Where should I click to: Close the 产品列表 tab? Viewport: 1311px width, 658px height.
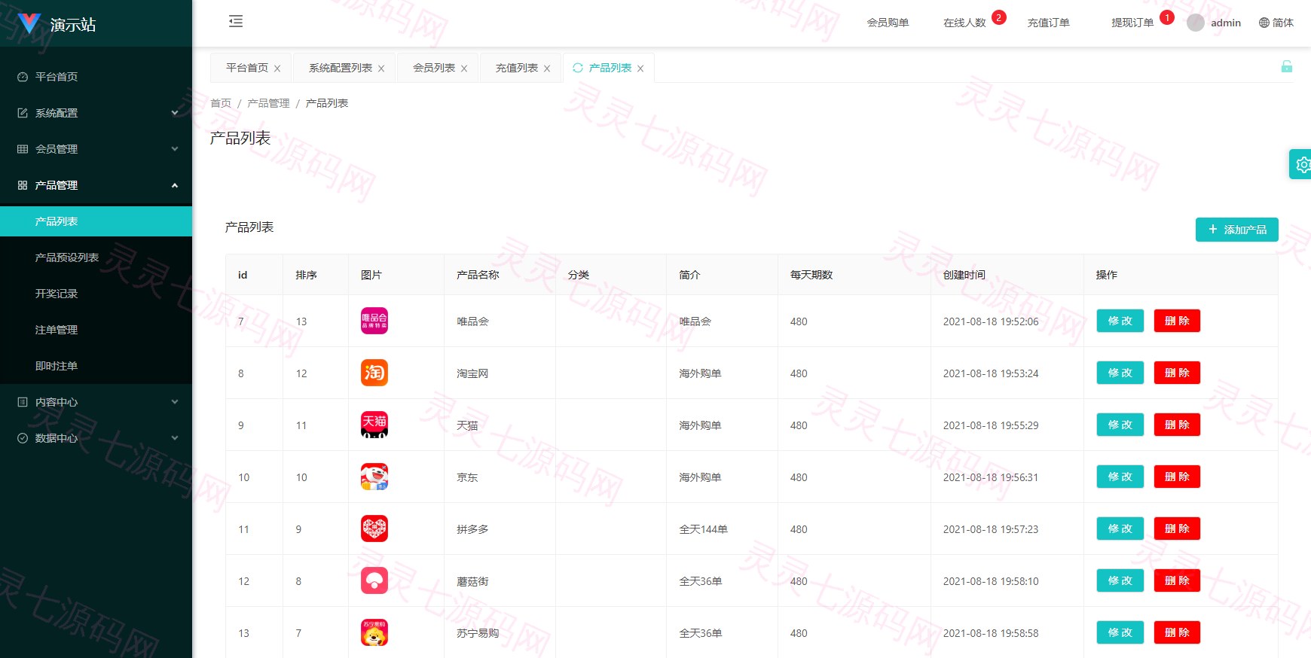pyautogui.click(x=640, y=69)
